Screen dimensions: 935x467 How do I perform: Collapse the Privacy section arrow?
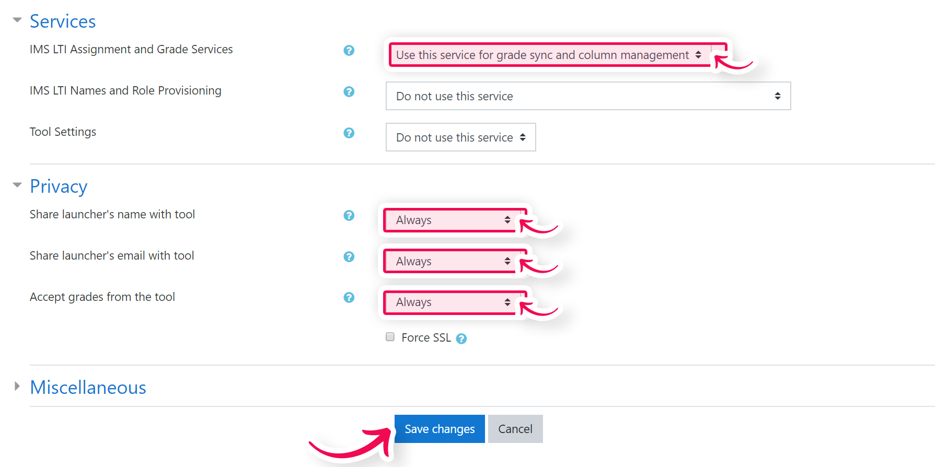(17, 185)
